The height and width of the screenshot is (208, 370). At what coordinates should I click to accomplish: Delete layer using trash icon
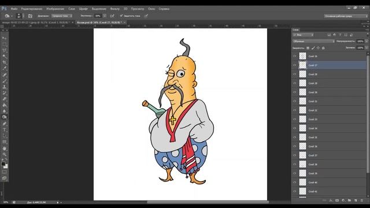362,200
